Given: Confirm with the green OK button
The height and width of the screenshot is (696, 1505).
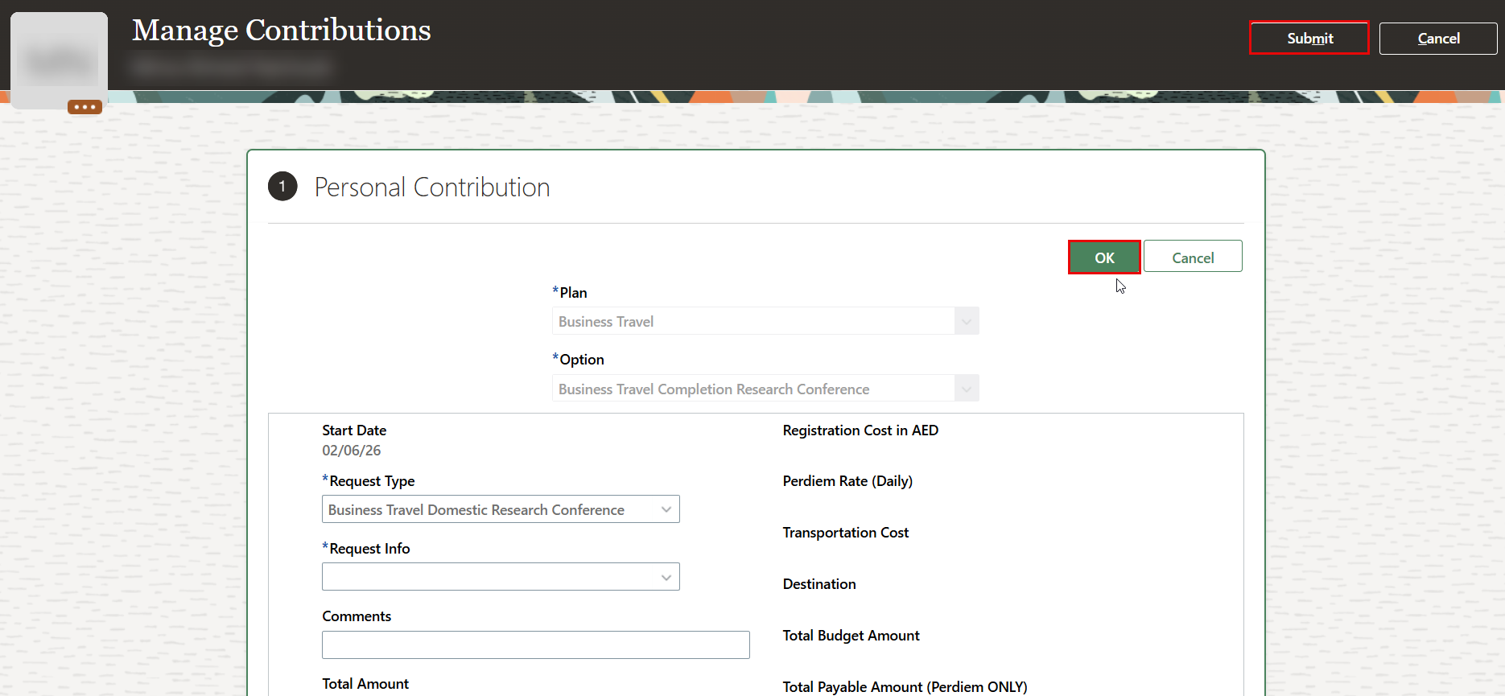Looking at the screenshot, I should (1104, 257).
